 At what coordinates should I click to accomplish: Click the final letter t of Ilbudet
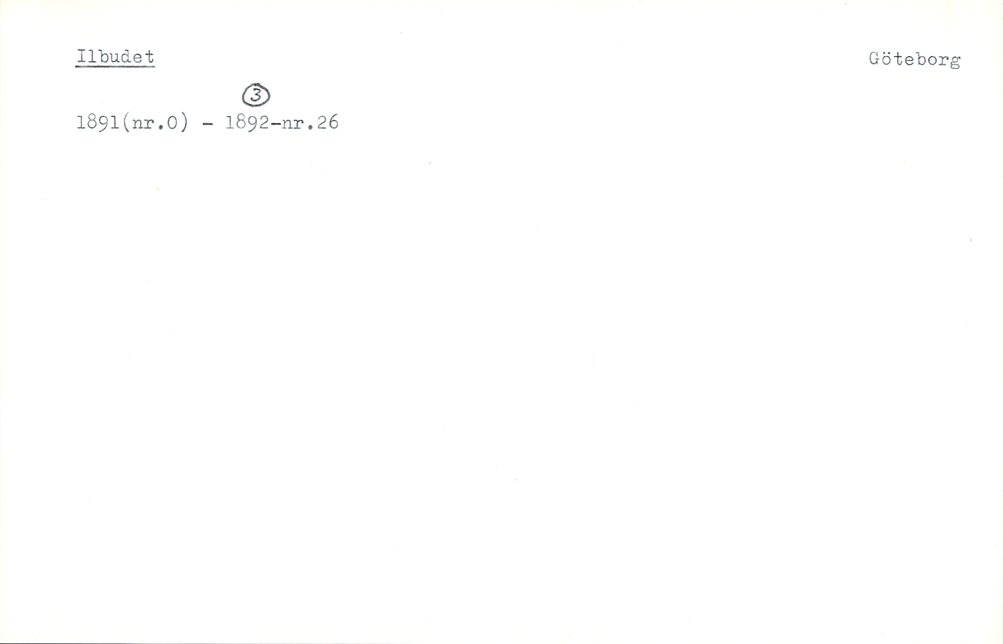tap(149, 57)
